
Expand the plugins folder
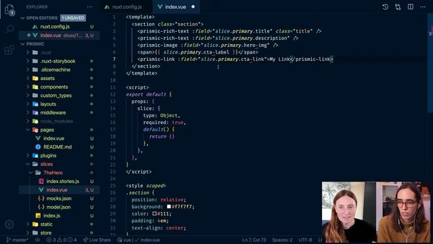60,155
